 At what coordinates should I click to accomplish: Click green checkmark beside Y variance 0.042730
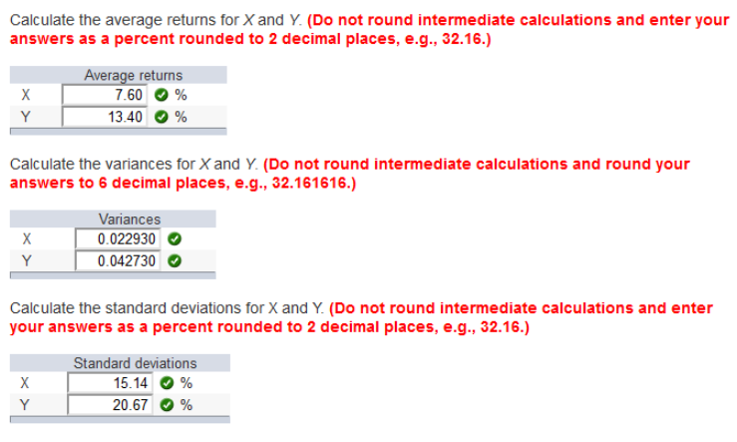click(175, 260)
